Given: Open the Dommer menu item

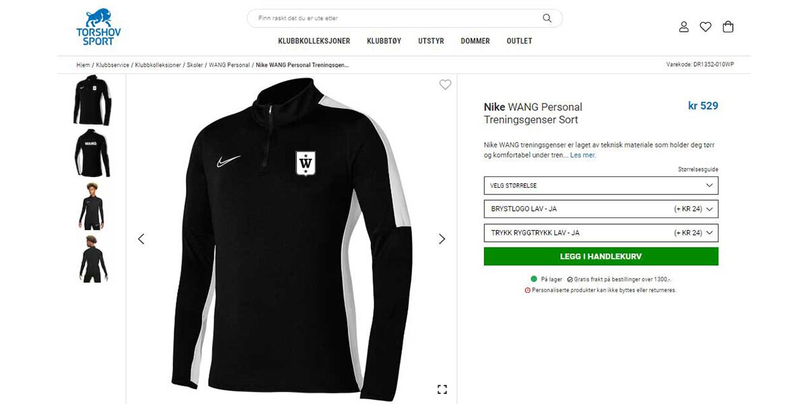Looking at the screenshot, I should pos(475,41).
